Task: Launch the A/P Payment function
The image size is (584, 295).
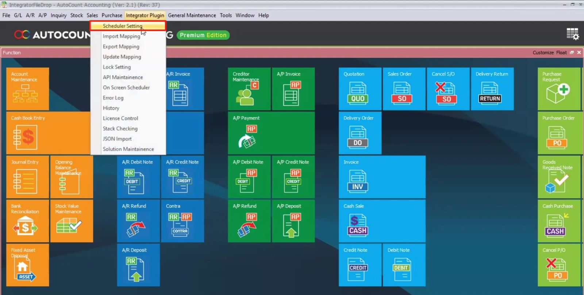Action: pos(271,133)
